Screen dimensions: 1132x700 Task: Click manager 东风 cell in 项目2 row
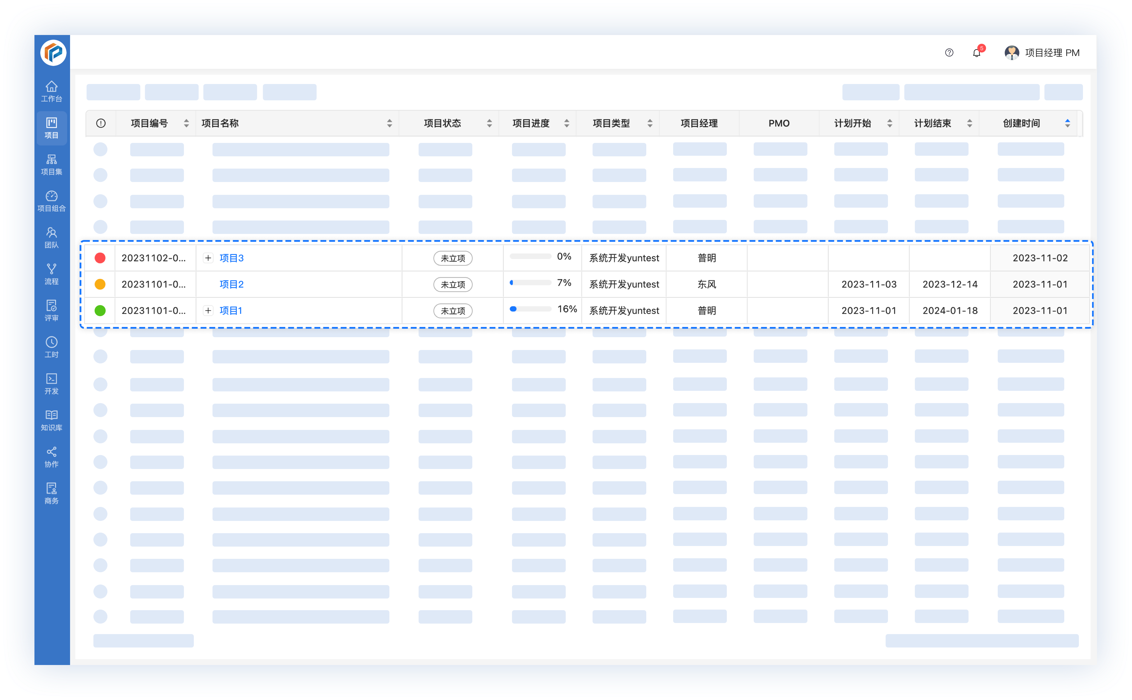tap(707, 284)
